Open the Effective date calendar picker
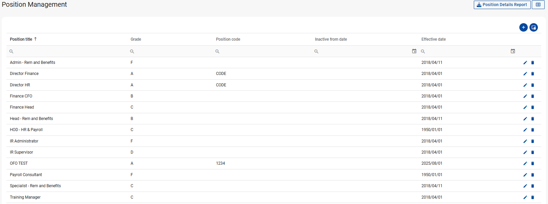The image size is (548, 204). pyautogui.click(x=513, y=51)
